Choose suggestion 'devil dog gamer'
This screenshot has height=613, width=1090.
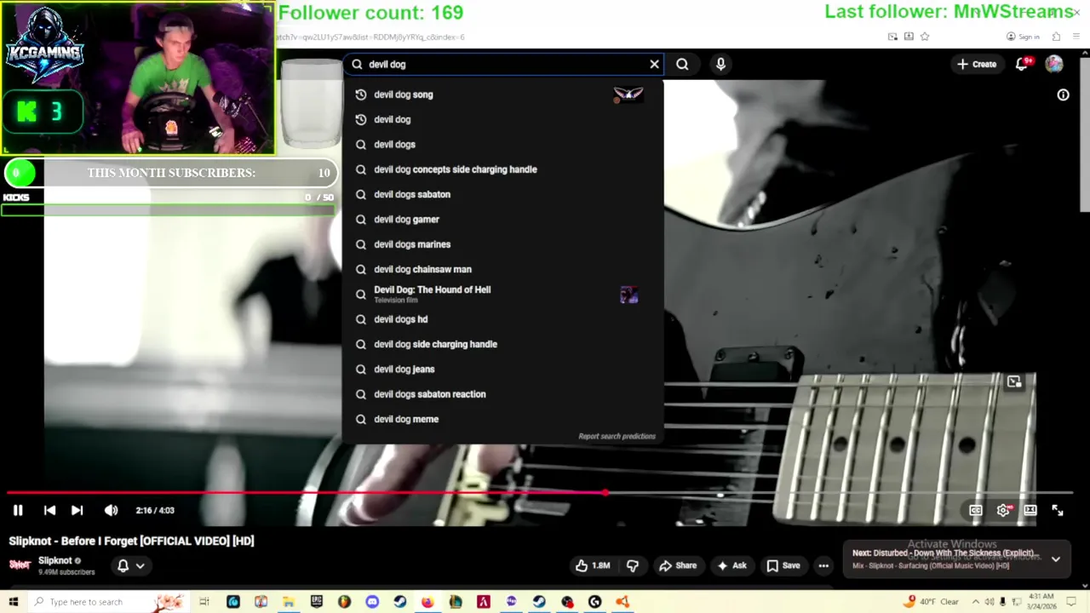pyautogui.click(x=502, y=220)
